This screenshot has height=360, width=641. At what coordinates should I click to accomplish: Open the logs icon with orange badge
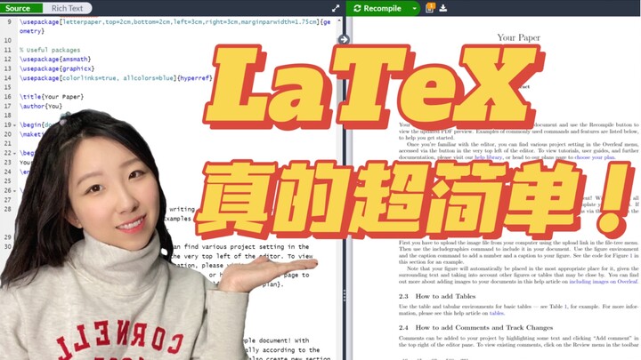pos(430,8)
